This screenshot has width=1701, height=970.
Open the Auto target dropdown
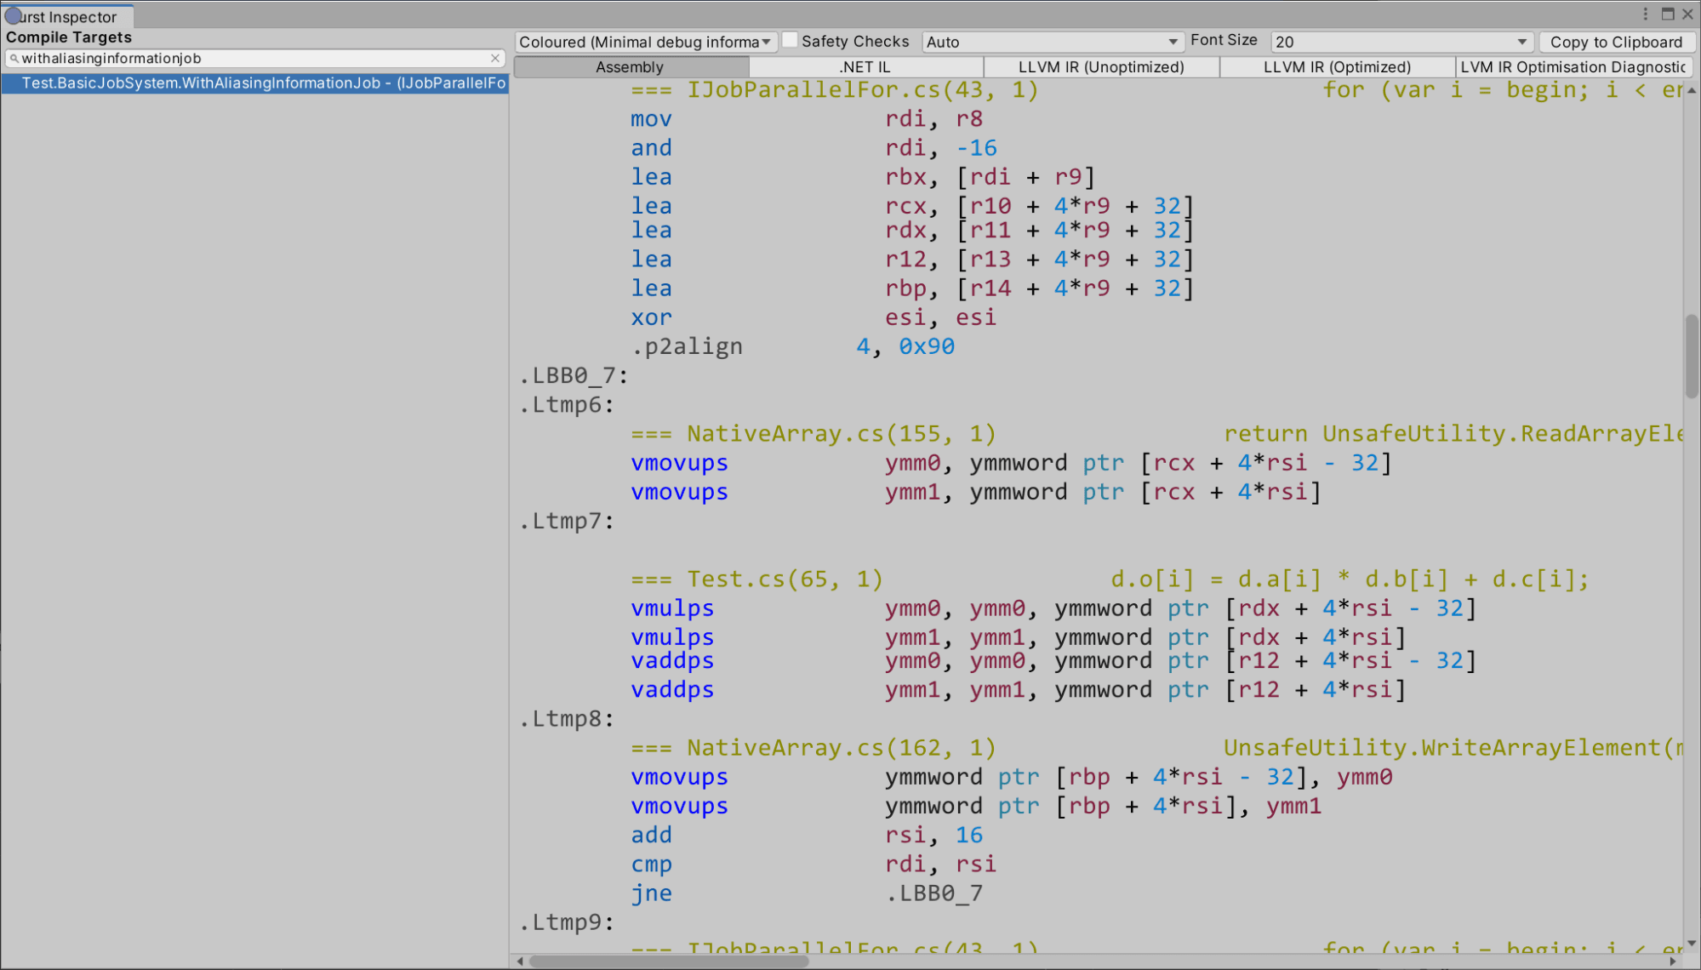1052,42
